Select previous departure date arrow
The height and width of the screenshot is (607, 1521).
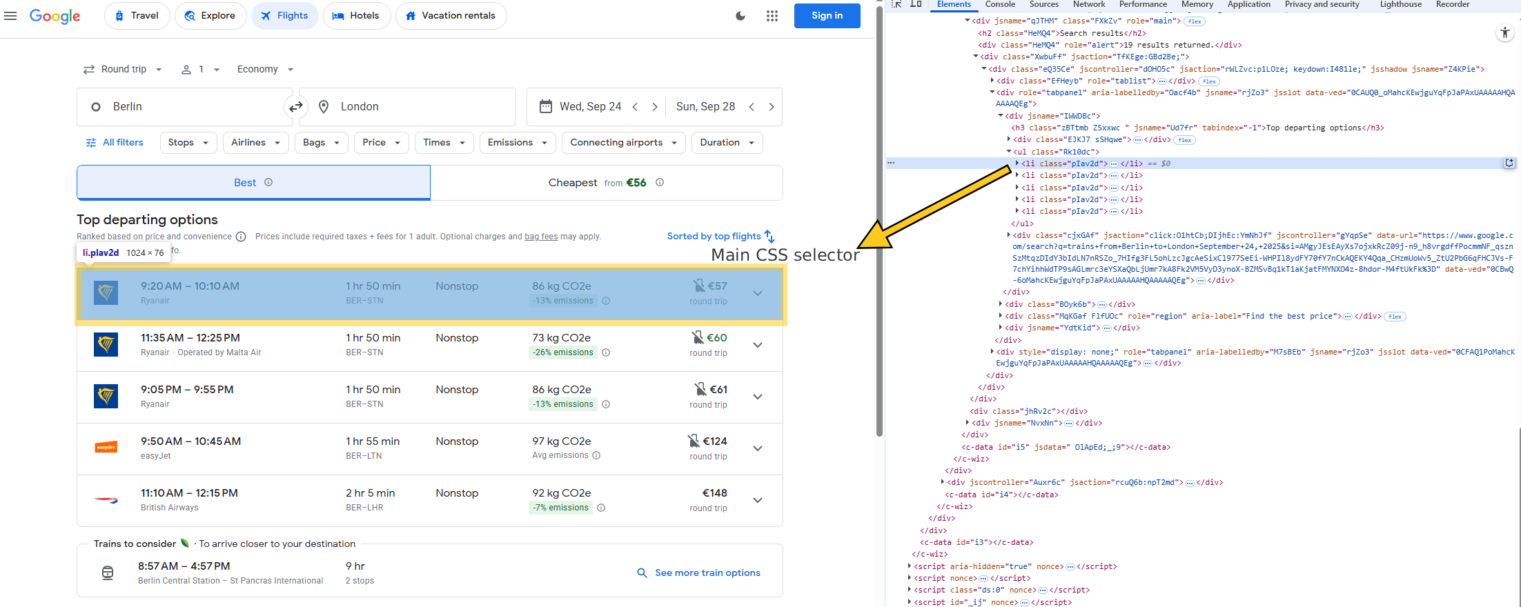pos(635,107)
